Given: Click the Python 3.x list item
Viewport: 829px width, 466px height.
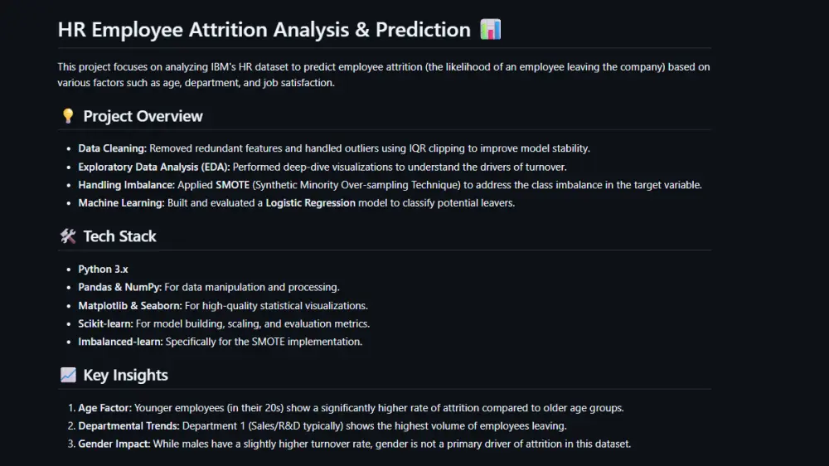Looking at the screenshot, I should point(103,269).
